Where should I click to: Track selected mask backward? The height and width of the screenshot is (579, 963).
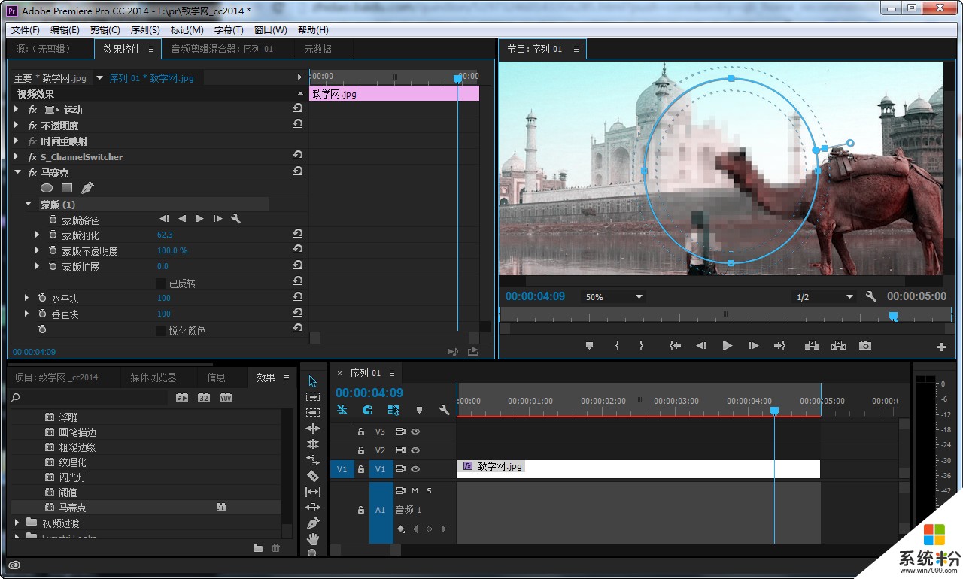(x=182, y=219)
